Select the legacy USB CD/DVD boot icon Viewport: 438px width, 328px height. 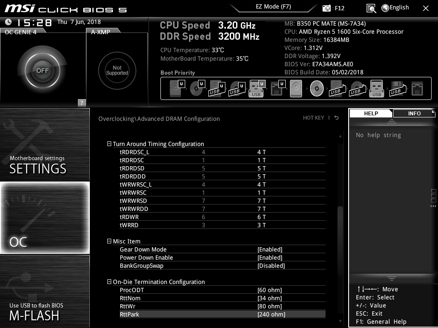358,89
